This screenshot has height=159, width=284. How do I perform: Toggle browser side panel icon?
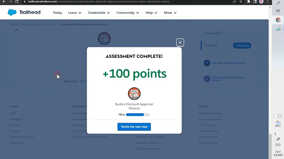click(x=255, y=2)
